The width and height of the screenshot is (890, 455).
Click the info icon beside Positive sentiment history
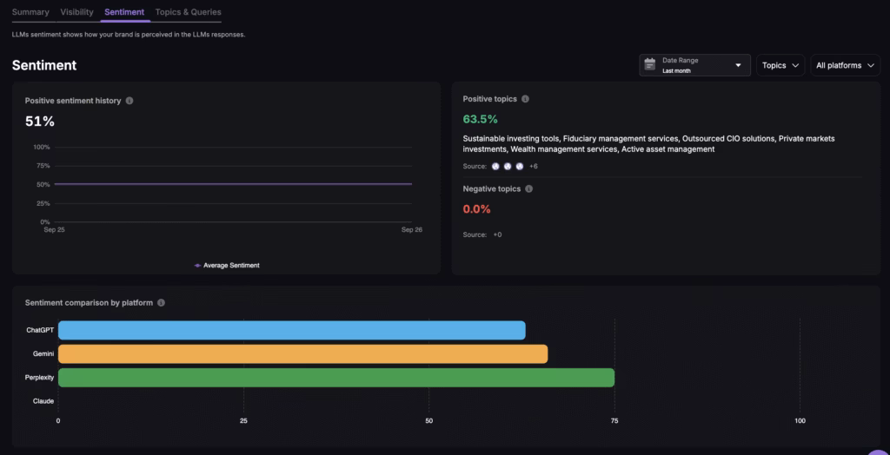tap(130, 101)
